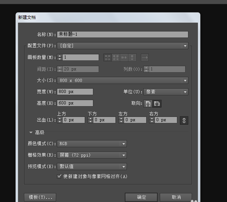Toggle align new objects to pixel grid checkbox
The image size is (227, 202).
tap(59, 176)
